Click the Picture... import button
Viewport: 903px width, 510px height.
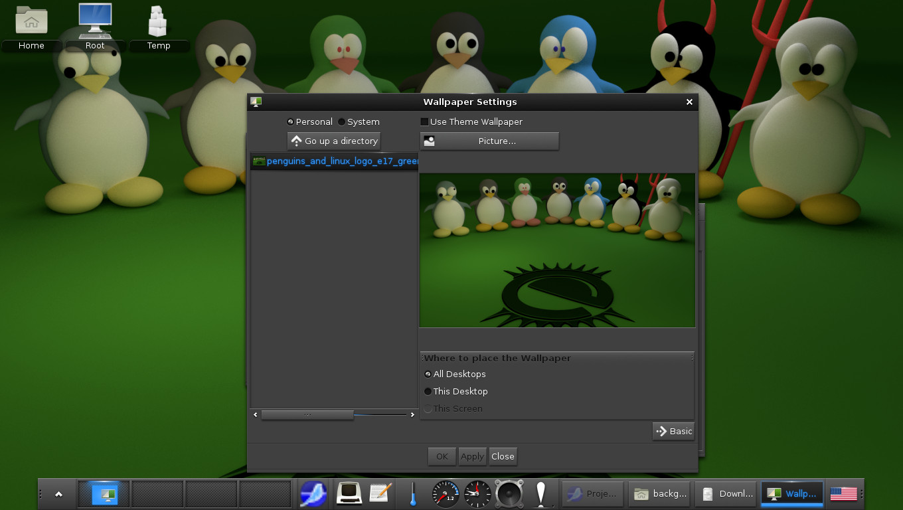[x=489, y=141]
